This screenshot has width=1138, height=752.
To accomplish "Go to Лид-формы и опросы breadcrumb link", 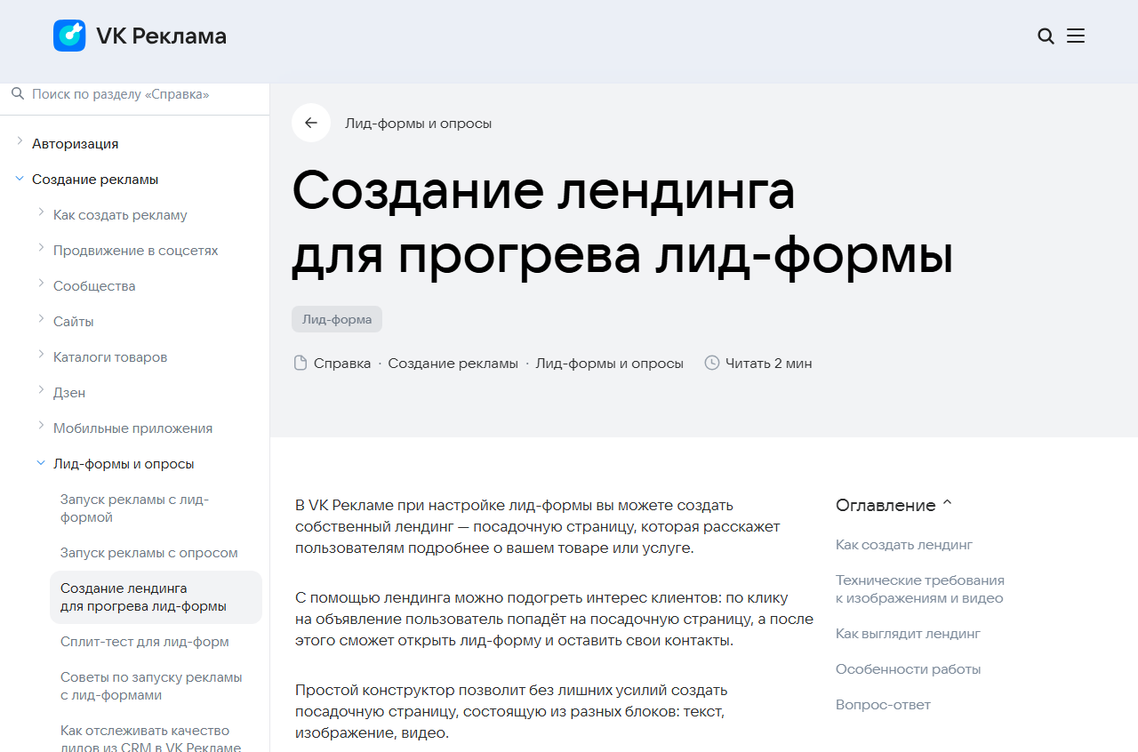I will pos(609,364).
